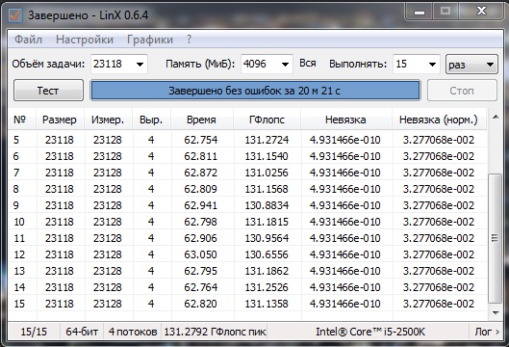The width and height of the screenshot is (509, 347).
Task: Select time value 62.809 in row 8
Action: [201, 189]
